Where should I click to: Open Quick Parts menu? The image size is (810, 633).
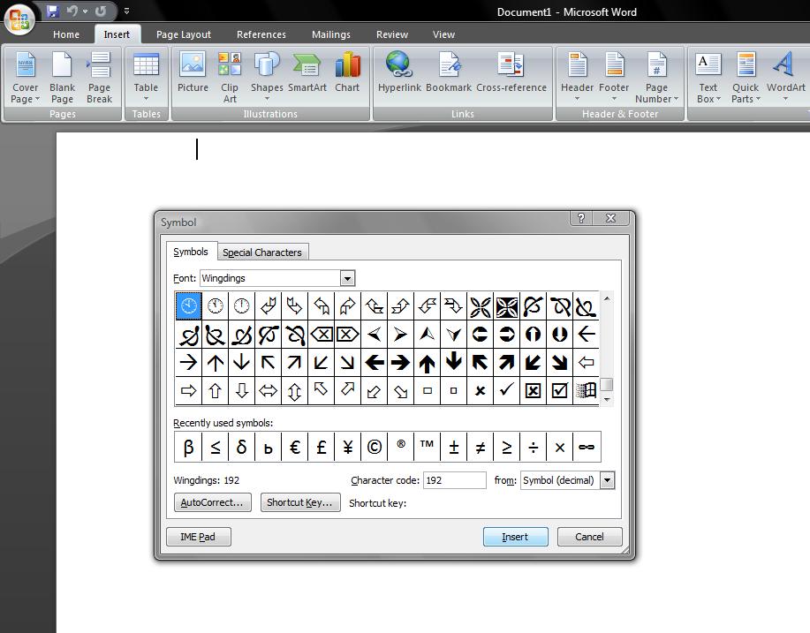[x=746, y=78]
